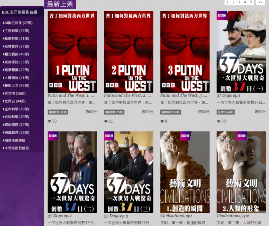Click 通識教育 tag under Putin episode 2
The image size is (269, 226).
pos(114,112)
